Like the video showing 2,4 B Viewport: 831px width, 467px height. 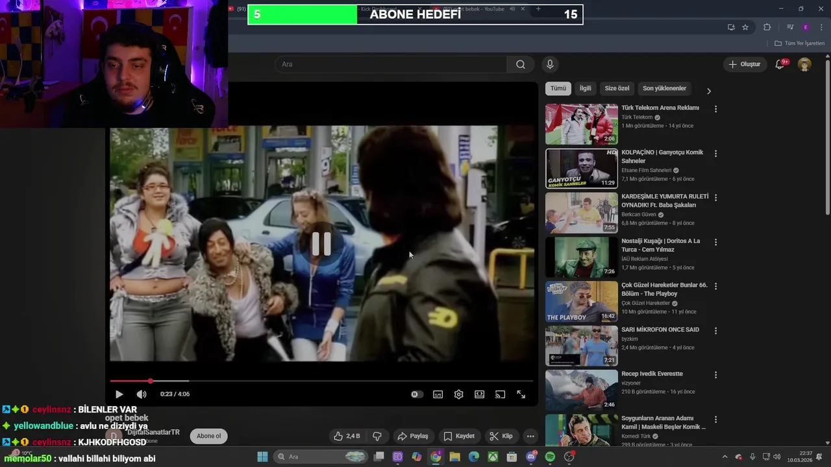click(x=346, y=436)
